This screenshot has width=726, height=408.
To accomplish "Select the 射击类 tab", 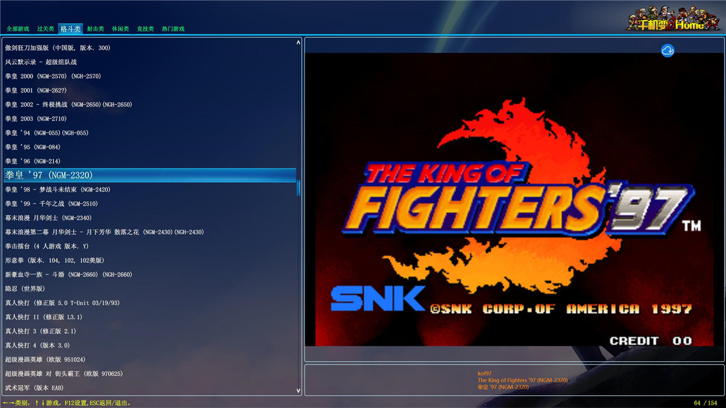I will (95, 29).
